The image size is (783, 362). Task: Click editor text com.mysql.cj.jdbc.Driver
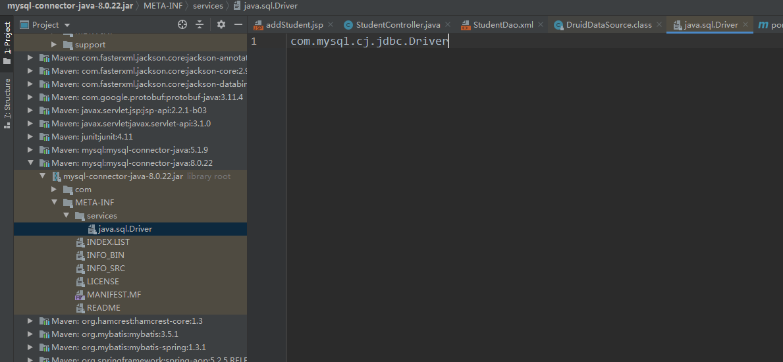click(x=369, y=41)
